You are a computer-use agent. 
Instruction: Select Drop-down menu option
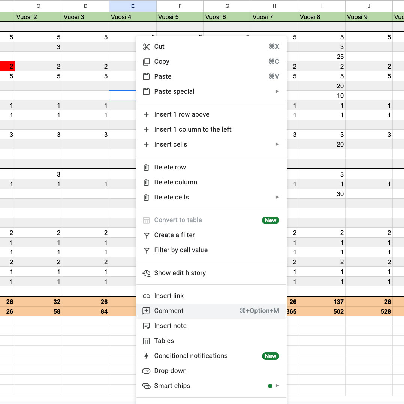pyautogui.click(x=170, y=371)
